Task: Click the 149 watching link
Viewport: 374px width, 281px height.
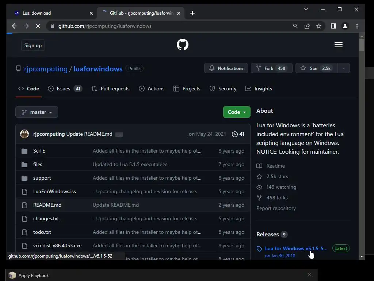Action: (281, 187)
